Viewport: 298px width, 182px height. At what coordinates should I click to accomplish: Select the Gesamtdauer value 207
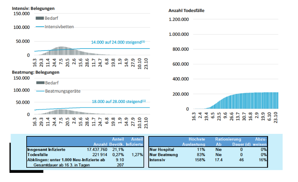pyautogui.click(x=120, y=165)
